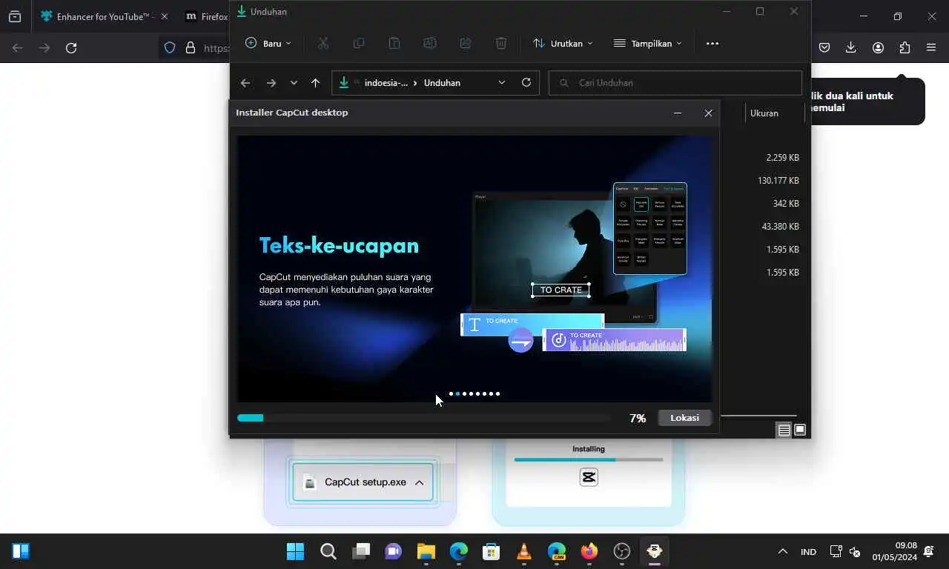
Task: Switch Explorer to large thumbnails view icon
Action: pyautogui.click(x=800, y=430)
